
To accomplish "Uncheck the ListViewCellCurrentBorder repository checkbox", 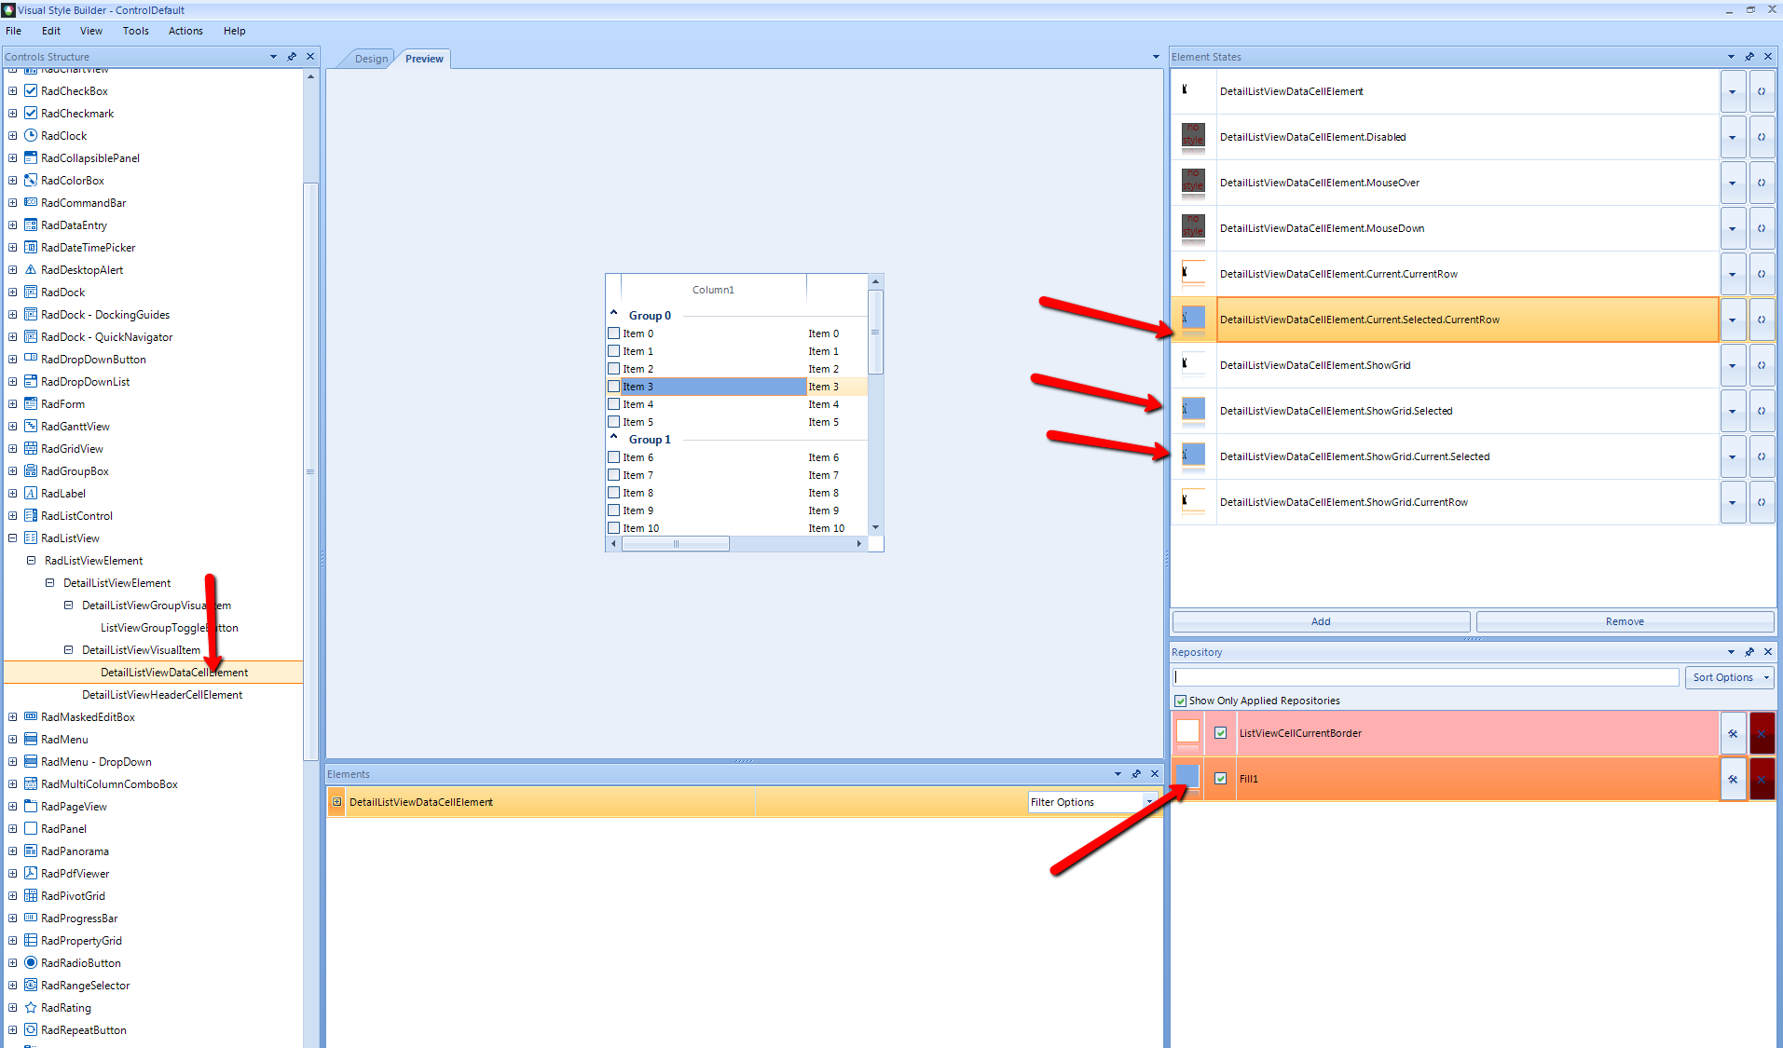I will [x=1220, y=733].
